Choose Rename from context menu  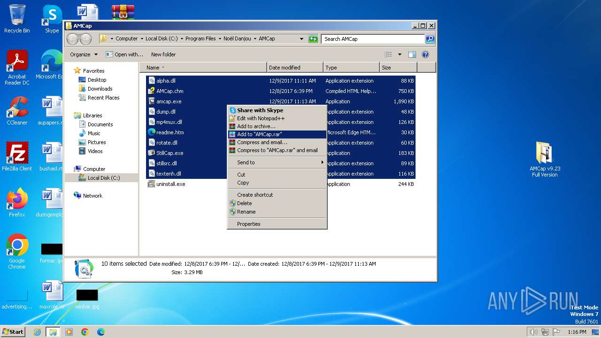pyautogui.click(x=277, y=212)
